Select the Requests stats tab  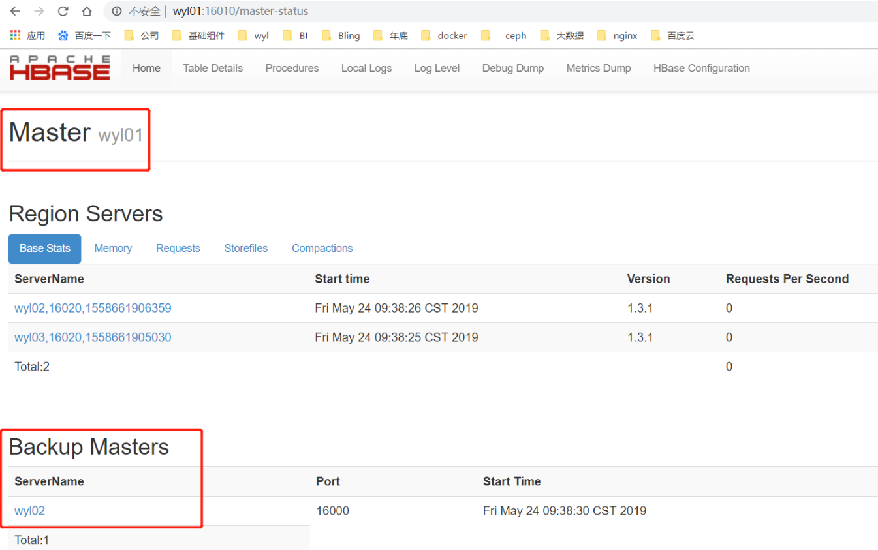coord(178,248)
